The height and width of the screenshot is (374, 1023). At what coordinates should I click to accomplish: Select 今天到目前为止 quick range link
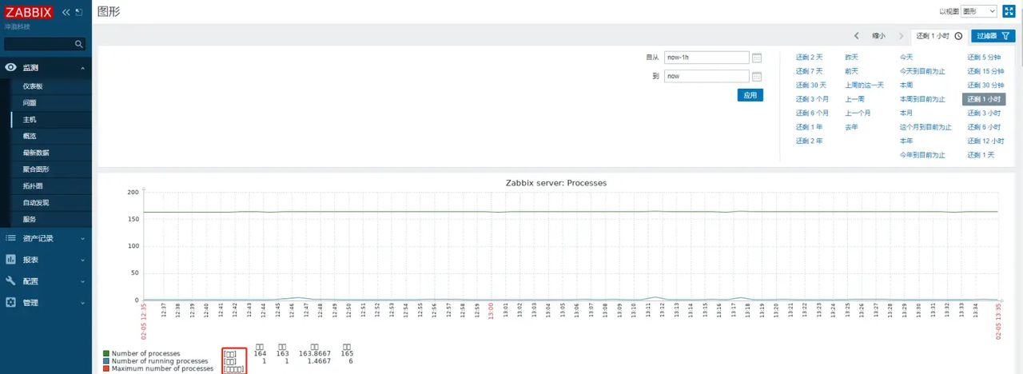pyautogui.click(x=922, y=71)
